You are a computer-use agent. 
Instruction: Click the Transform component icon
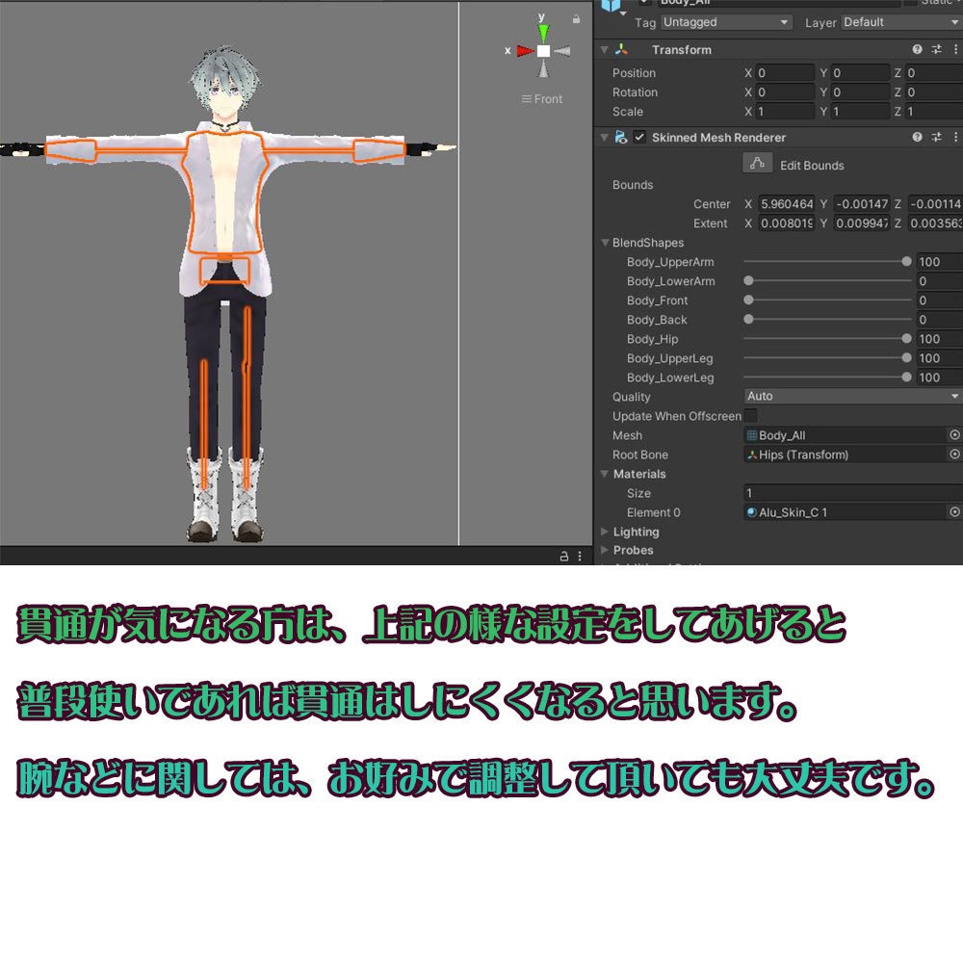coord(621,50)
